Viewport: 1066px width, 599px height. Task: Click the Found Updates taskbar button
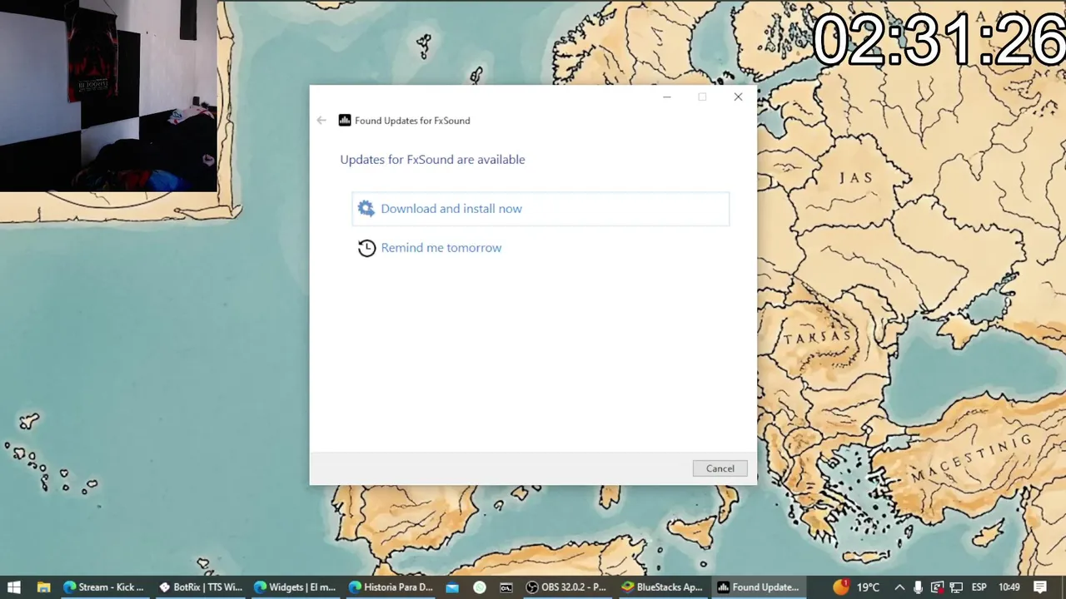point(759,587)
